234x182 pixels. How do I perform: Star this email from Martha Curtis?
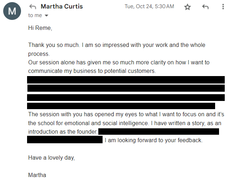pos(188,7)
